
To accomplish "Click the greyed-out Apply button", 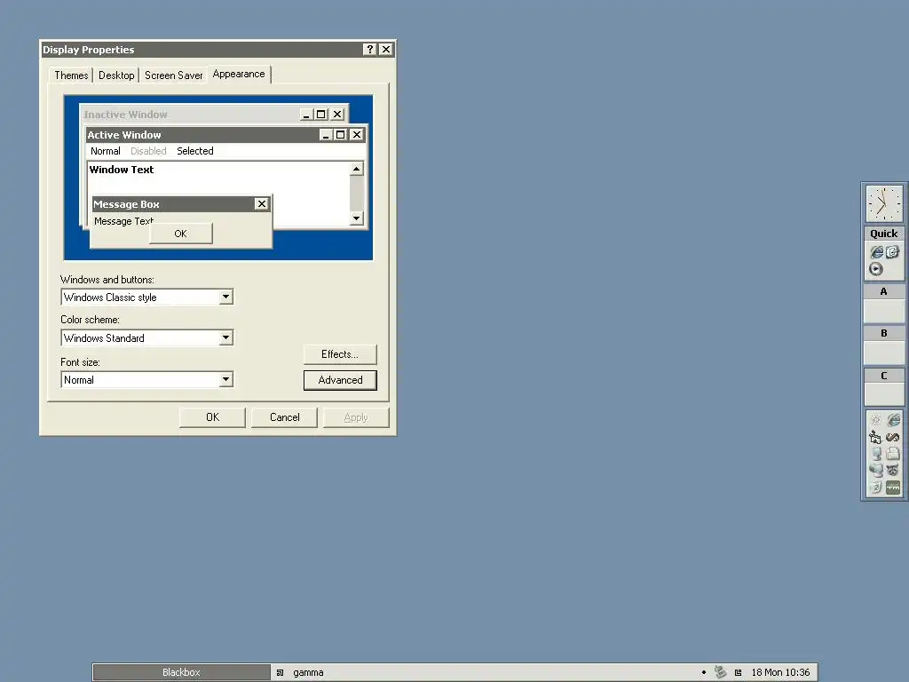I will (356, 417).
